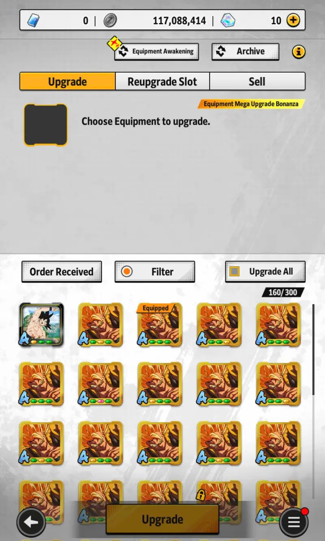The width and height of the screenshot is (325, 541).
Task: Go back with the arrow icon
Action: (x=31, y=522)
